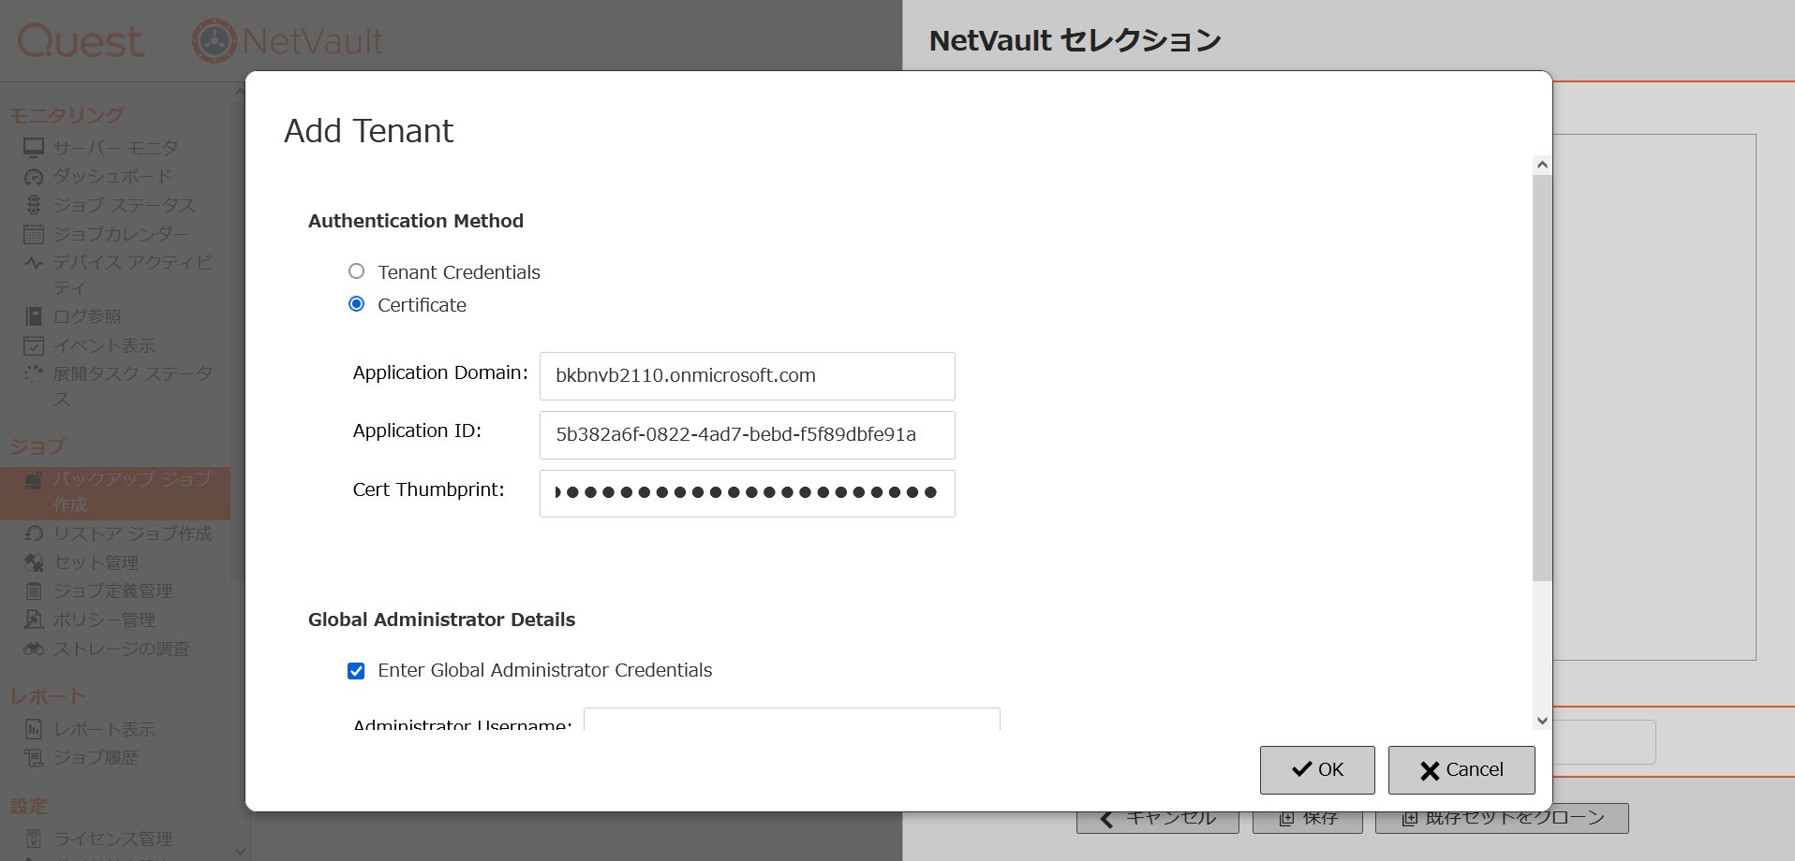
Task: Click the Global Administrator Details heading
Action: [x=442, y=620]
